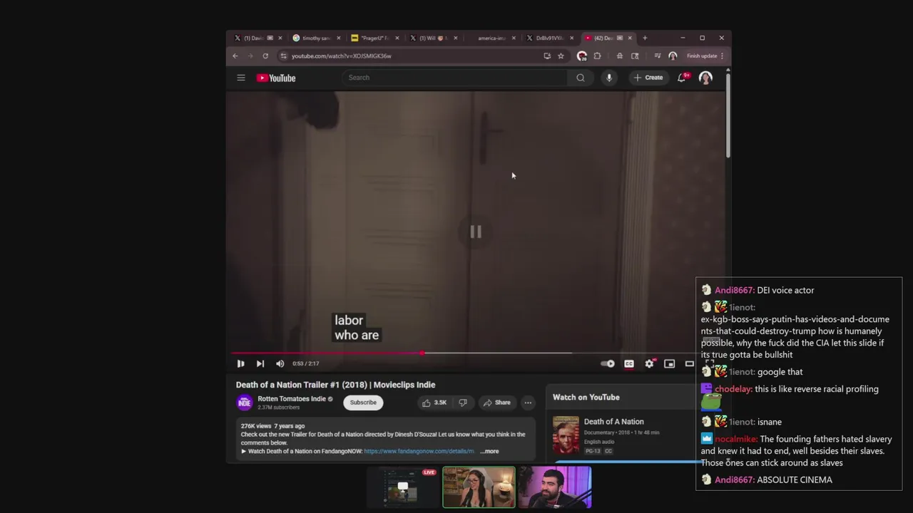Open the install app icon in address bar
This screenshot has width=913, height=513.
tap(547, 56)
